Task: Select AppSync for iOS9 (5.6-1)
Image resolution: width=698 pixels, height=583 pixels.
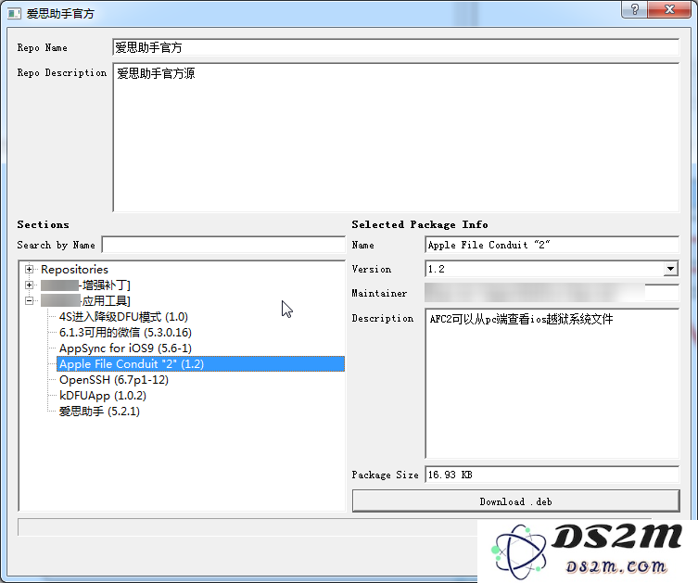Action: click(x=125, y=348)
